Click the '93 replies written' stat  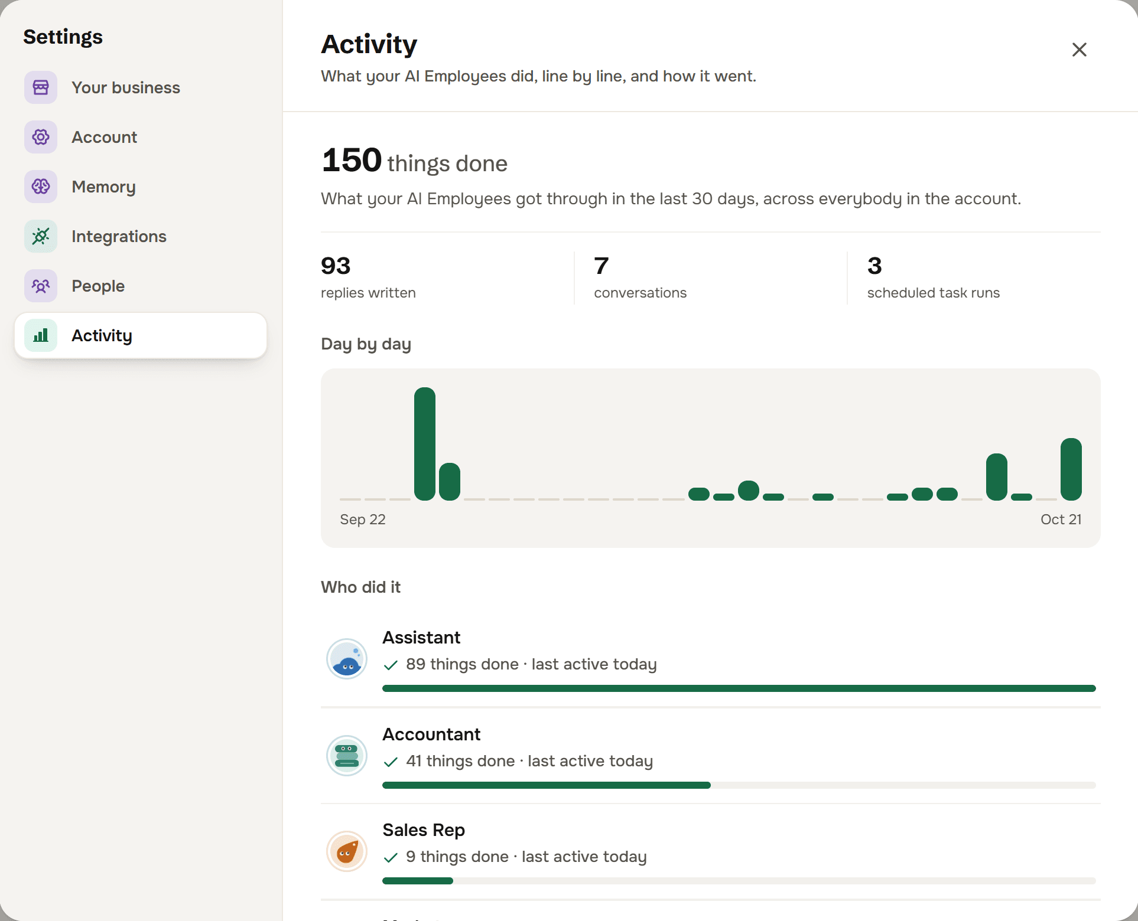point(368,277)
